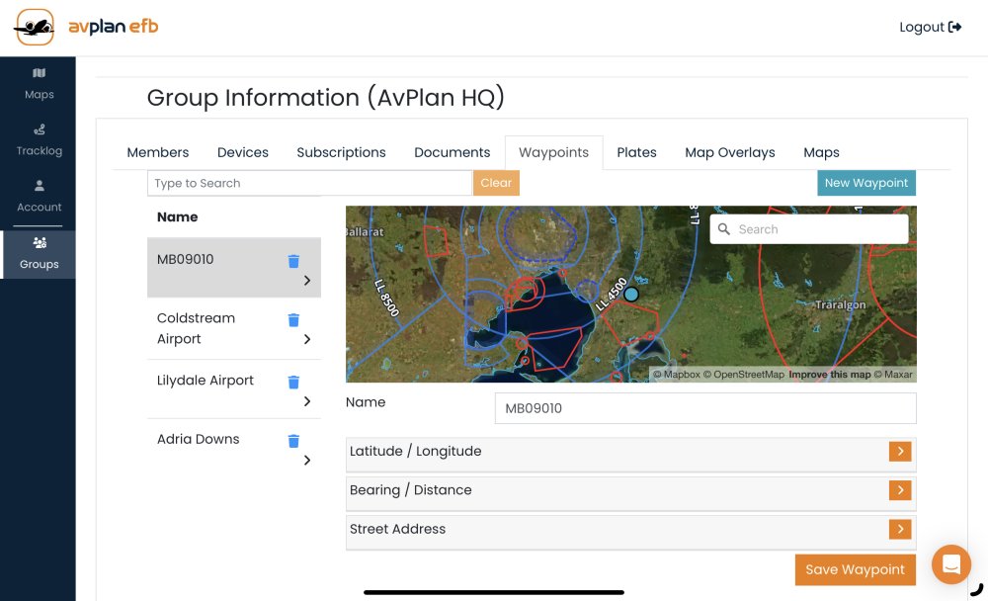The height and width of the screenshot is (601, 988).
Task: Switch to the Map Overlays tab
Action: 730,152
